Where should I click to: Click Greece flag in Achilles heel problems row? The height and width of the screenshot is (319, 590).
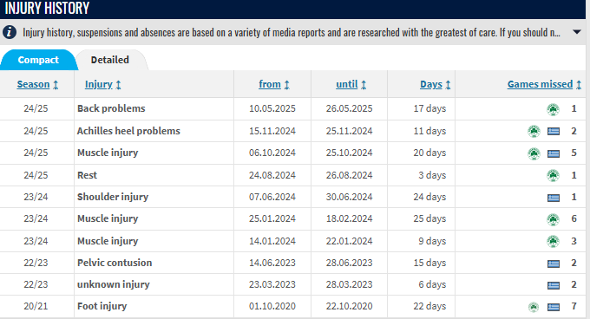click(554, 131)
